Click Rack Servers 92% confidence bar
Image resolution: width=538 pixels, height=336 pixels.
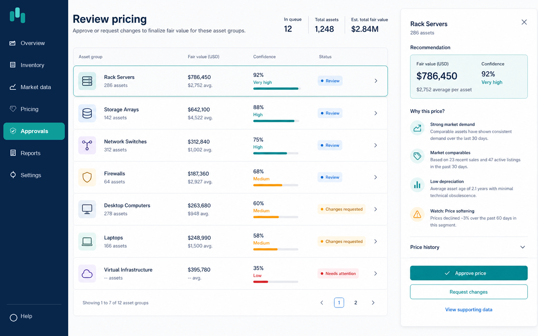click(277, 89)
